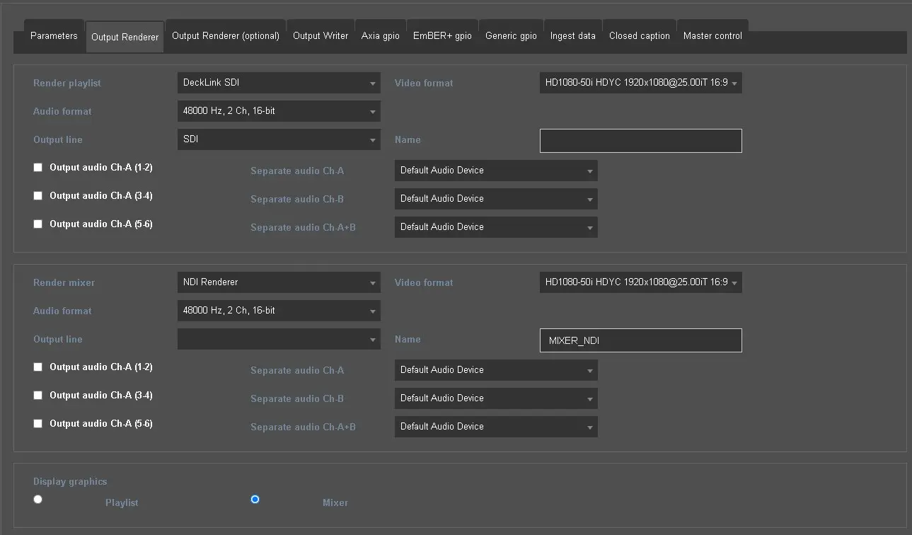Switch to the Parameters tab
This screenshot has width=912, height=535.
[x=54, y=36]
